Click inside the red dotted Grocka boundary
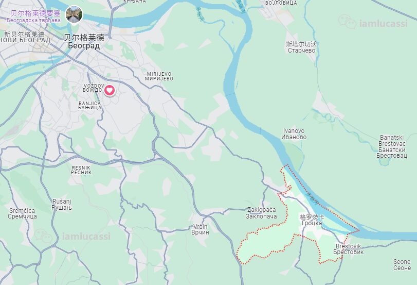Screen dimensions: 417x285 point(266,244)
